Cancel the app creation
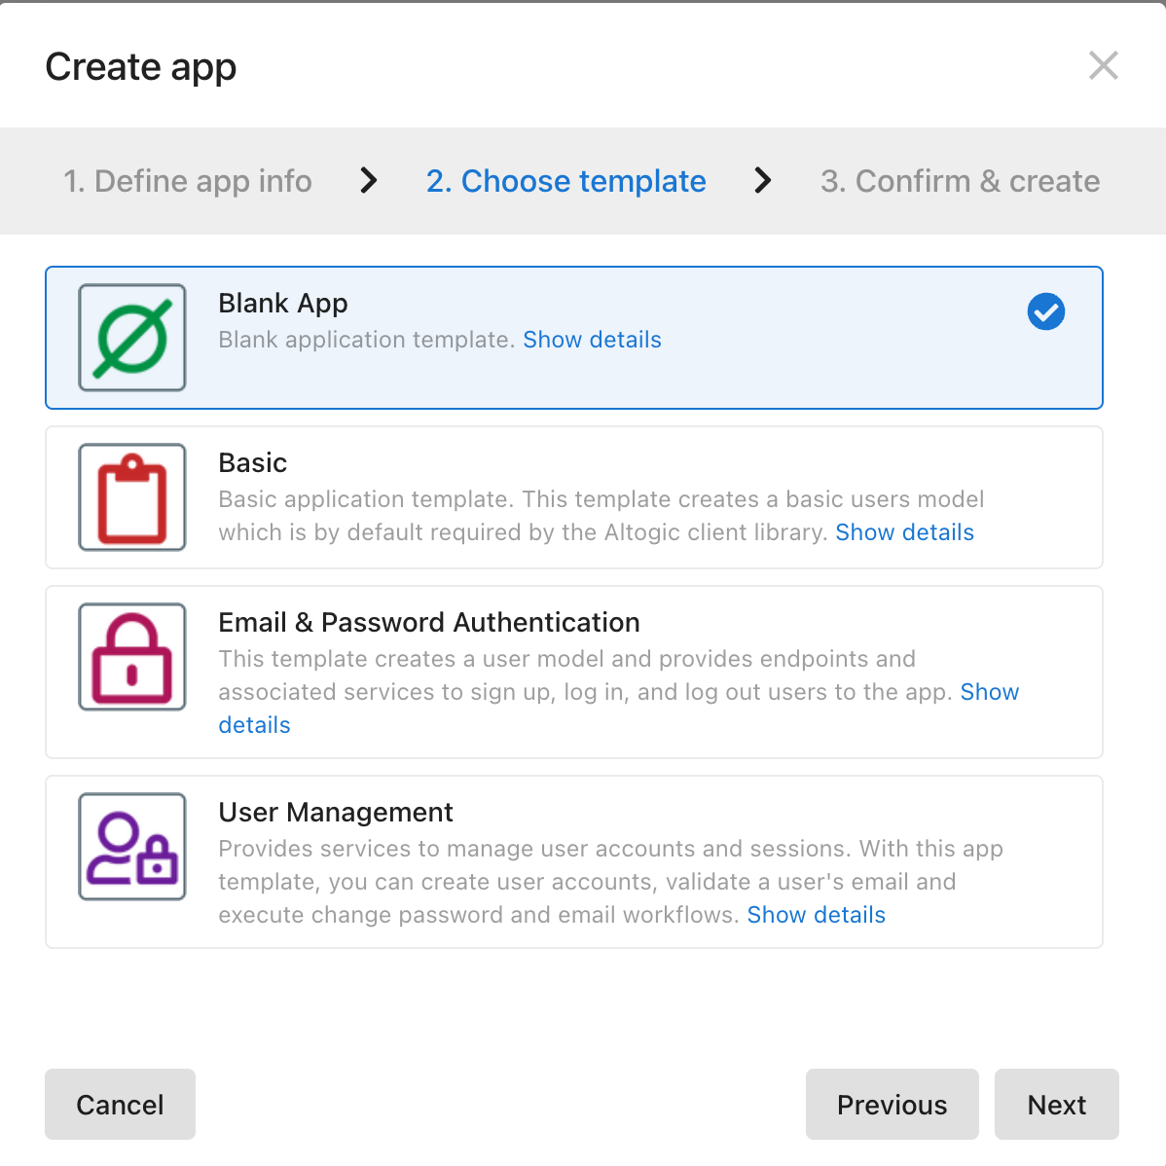This screenshot has width=1166, height=1166. pos(120,1105)
